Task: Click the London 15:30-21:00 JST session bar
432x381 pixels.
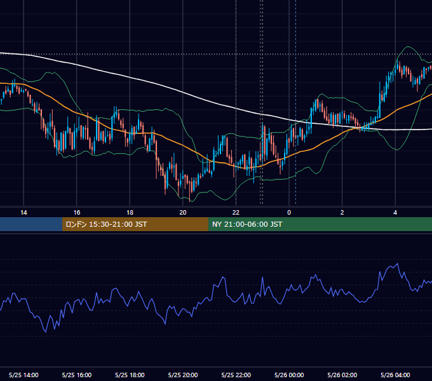Action: [135, 224]
